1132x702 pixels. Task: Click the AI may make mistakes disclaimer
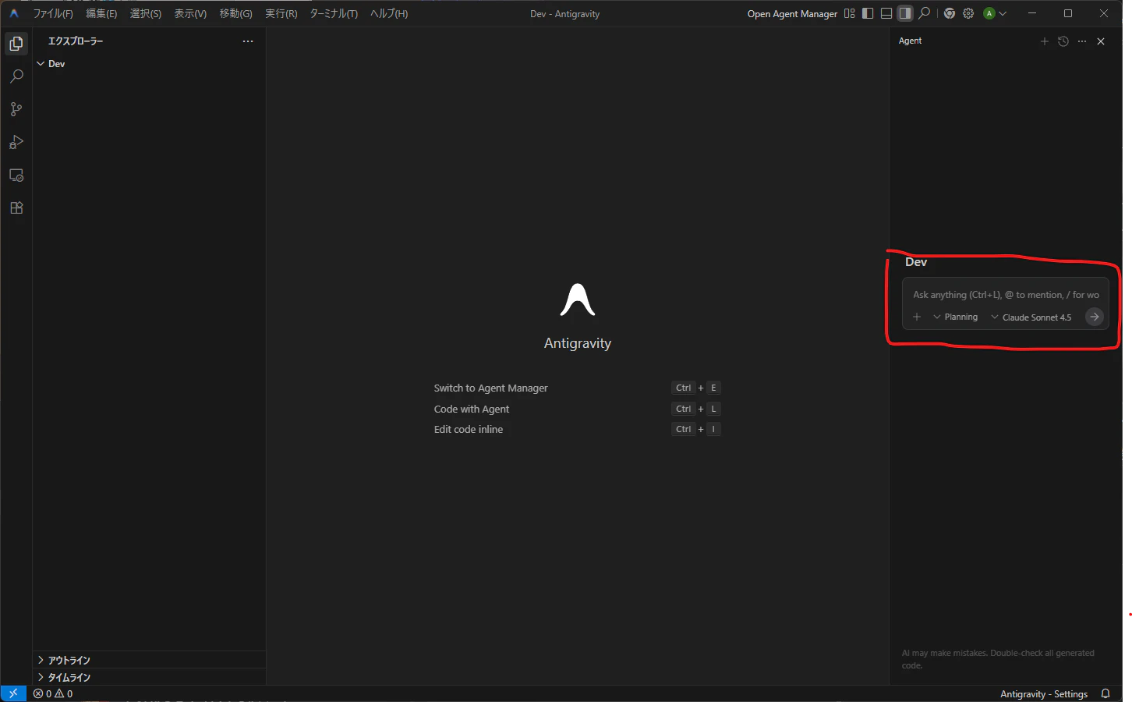point(998,659)
